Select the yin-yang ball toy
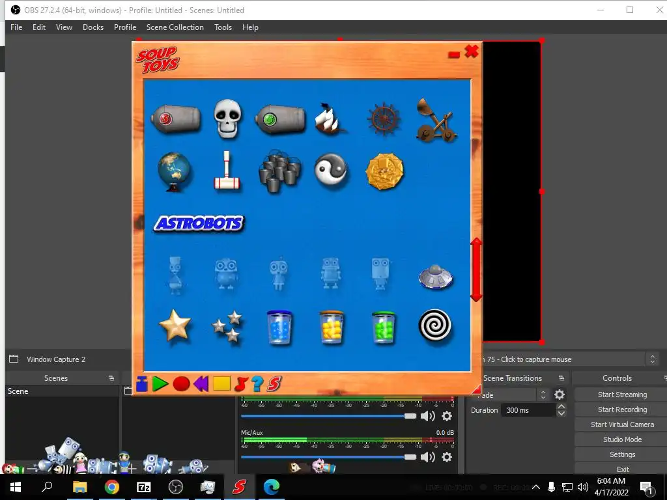 pyautogui.click(x=332, y=170)
